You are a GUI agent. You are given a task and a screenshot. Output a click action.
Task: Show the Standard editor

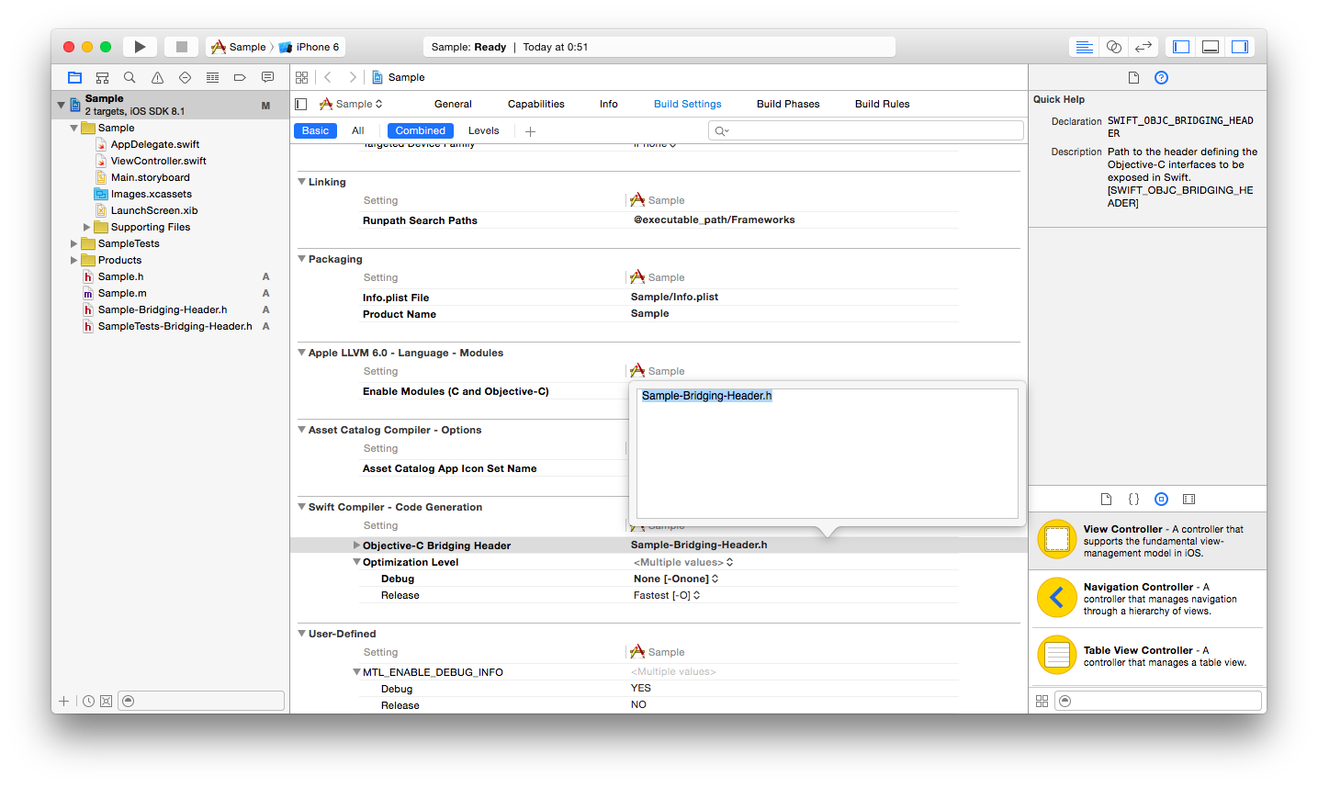pyautogui.click(x=1085, y=47)
